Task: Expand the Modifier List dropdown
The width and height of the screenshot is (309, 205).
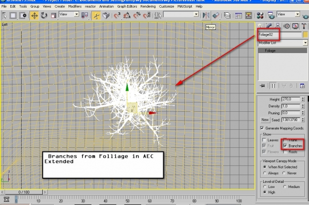Action: [x=283, y=43]
